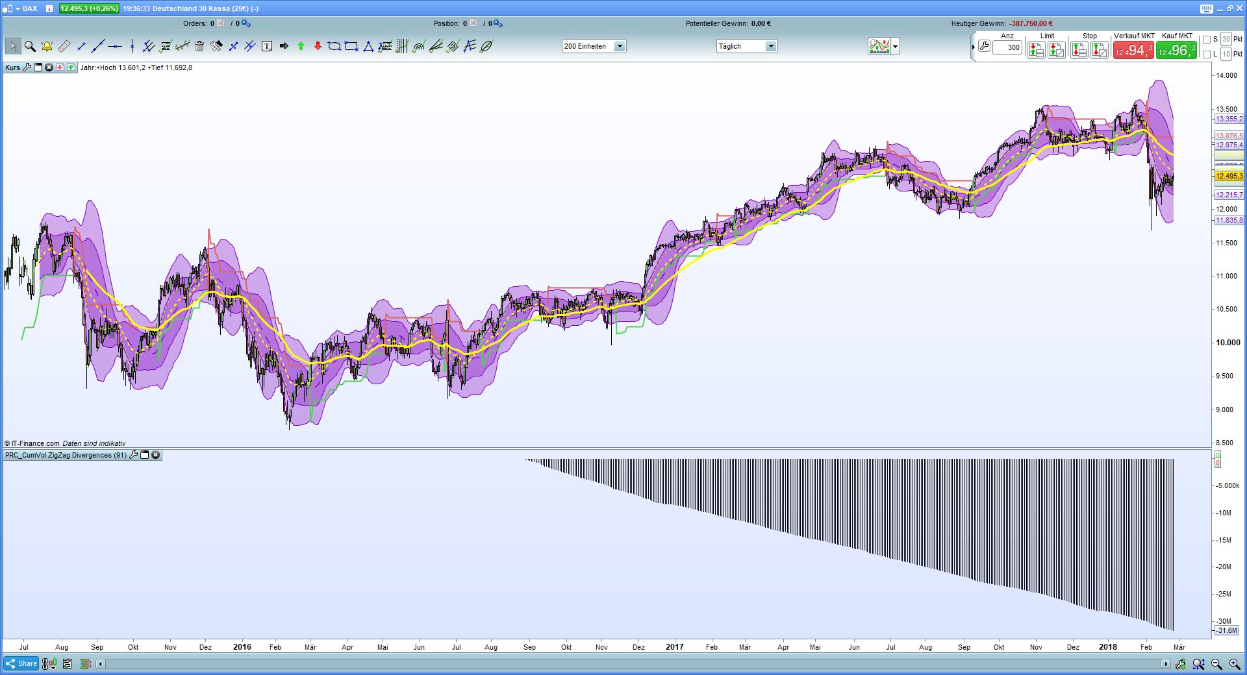
Task: Click the 11.835,8 price axis label
Action: coord(1229,220)
